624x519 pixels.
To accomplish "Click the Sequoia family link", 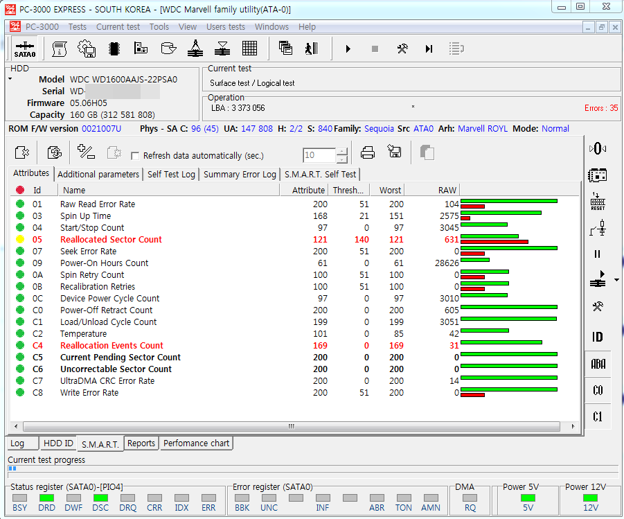I will click(x=379, y=129).
